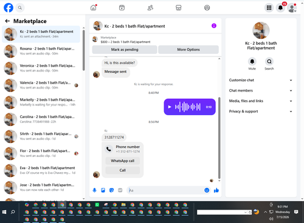The height and width of the screenshot is (223, 304).
Task: Click the Facebook logo
Action: pos(9,8)
